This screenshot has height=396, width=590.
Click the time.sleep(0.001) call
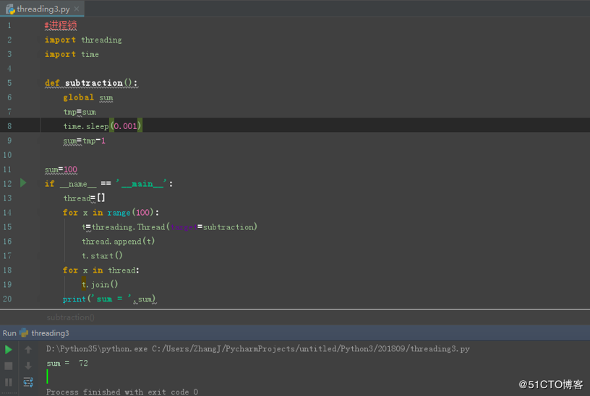[x=103, y=126]
